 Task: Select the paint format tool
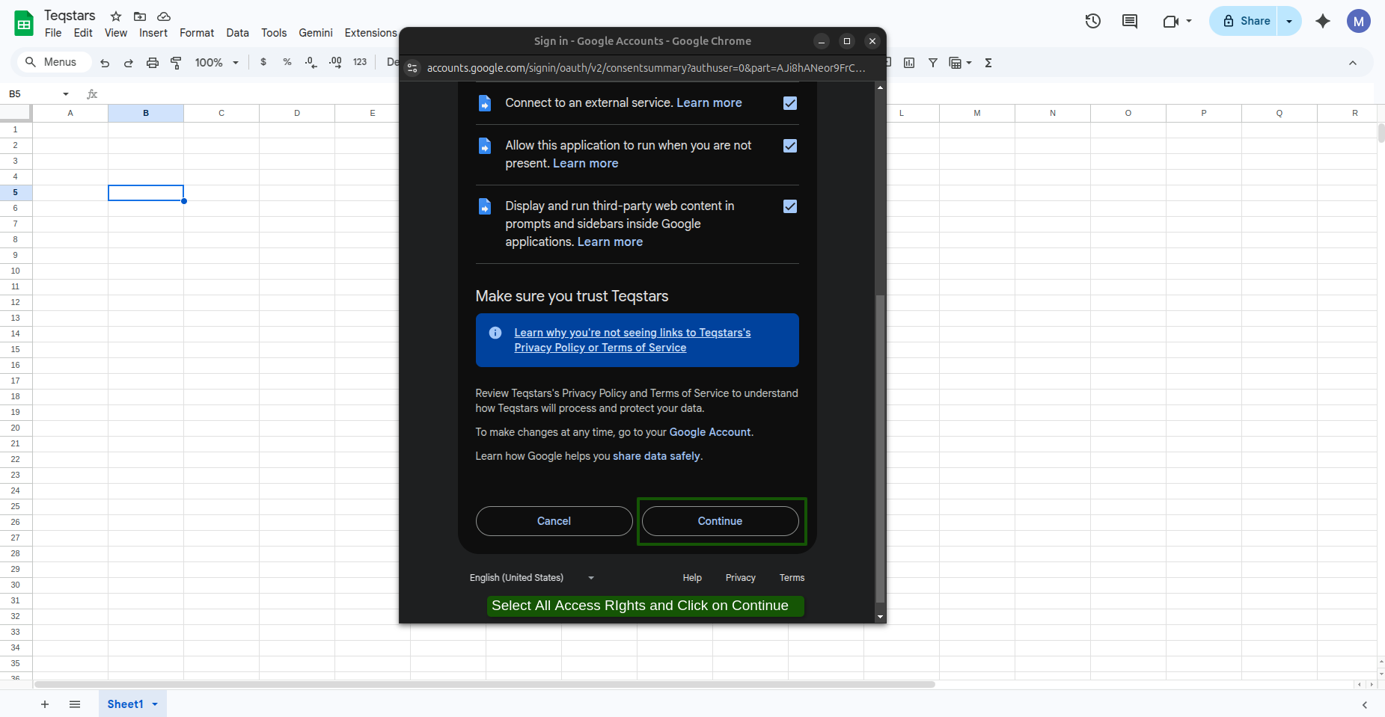click(177, 63)
